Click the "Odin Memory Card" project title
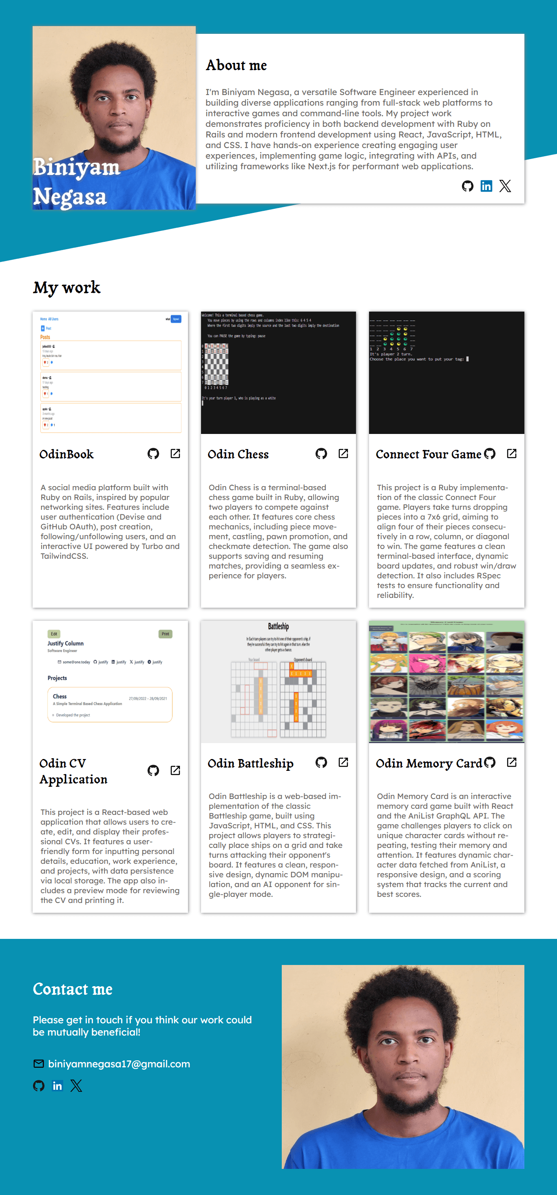The width and height of the screenshot is (557, 1195). pyautogui.click(x=429, y=763)
